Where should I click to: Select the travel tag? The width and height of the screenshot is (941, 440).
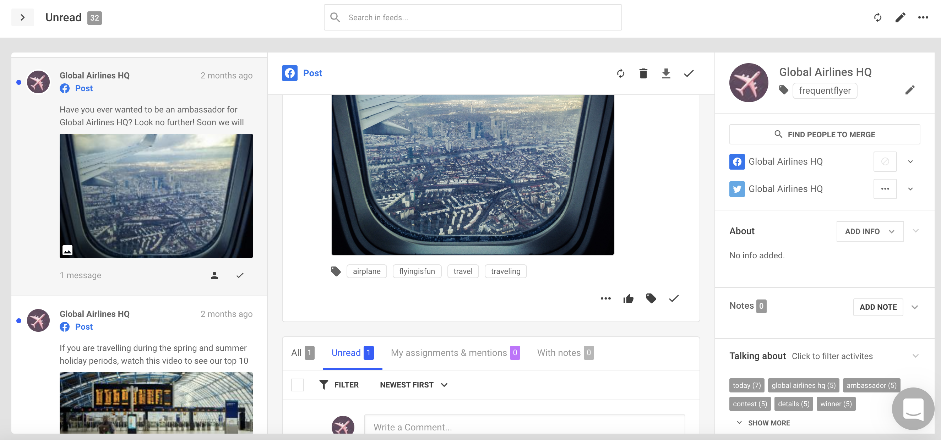(x=463, y=271)
